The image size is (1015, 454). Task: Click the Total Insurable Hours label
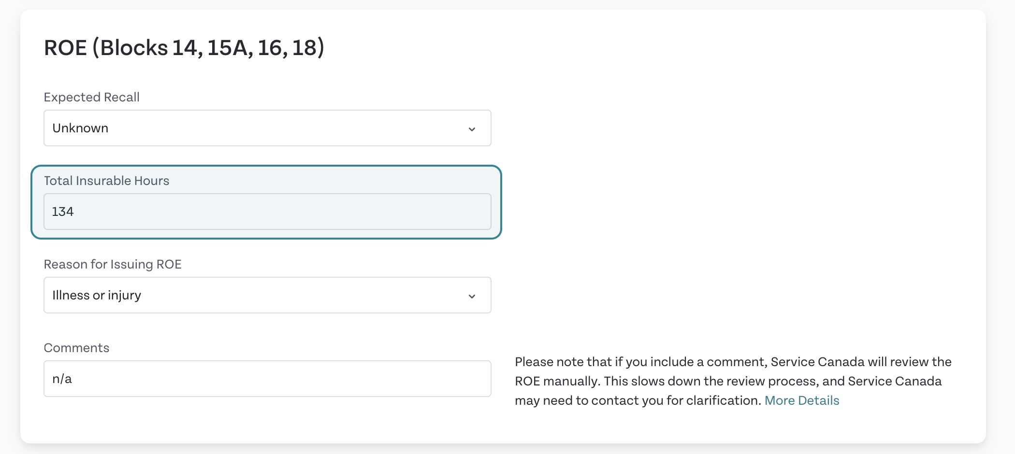pos(106,181)
